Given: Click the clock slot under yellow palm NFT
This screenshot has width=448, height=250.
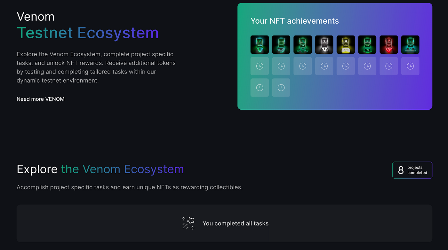Looking at the screenshot, I should (346, 66).
